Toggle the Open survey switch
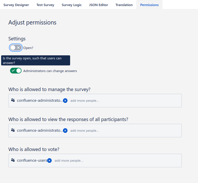 (x=16, y=48)
